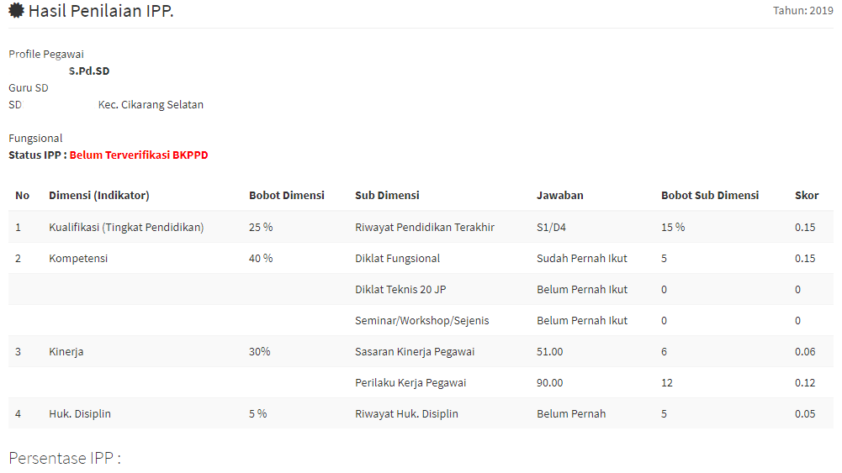Click the Skor column header
The width and height of the screenshot is (842, 473).
click(x=807, y=196)
